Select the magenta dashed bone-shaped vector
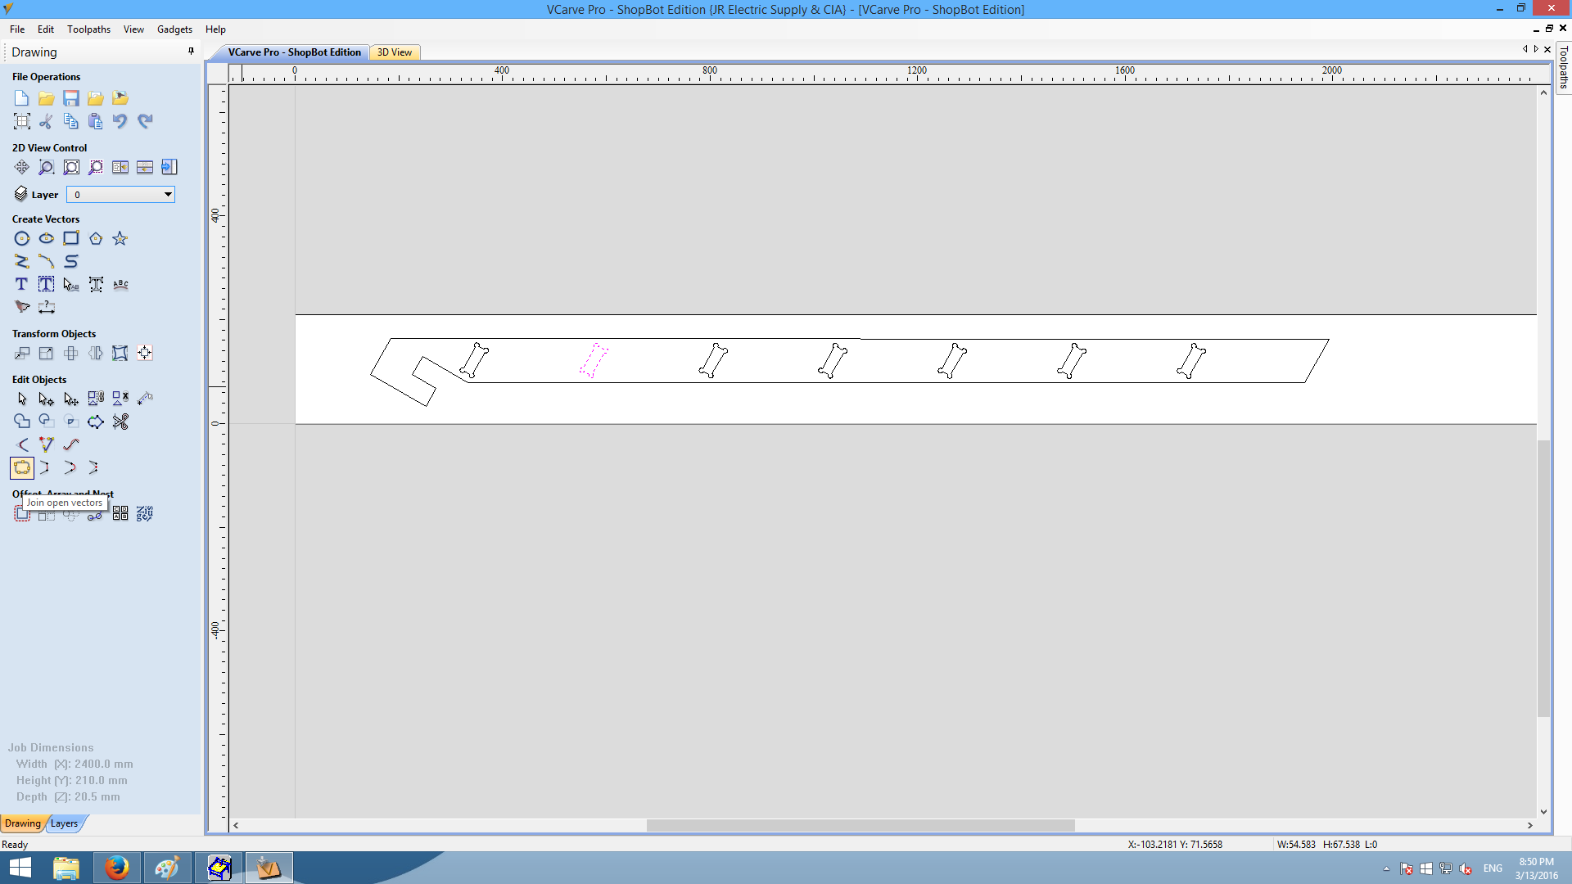The height and width of the screenshot is (884, 1572). click(x=594, y=360)
